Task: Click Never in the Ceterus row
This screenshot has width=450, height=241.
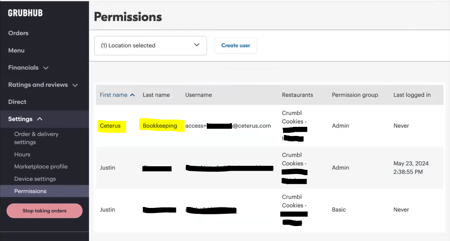Action: tap(401, 126)
